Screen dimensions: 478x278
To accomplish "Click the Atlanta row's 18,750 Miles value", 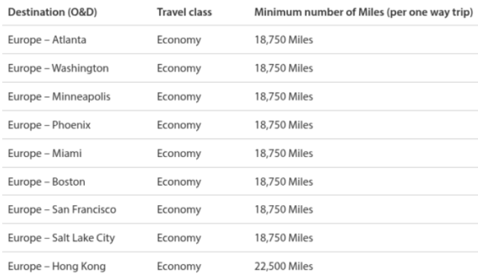I will tap(284, 40).
